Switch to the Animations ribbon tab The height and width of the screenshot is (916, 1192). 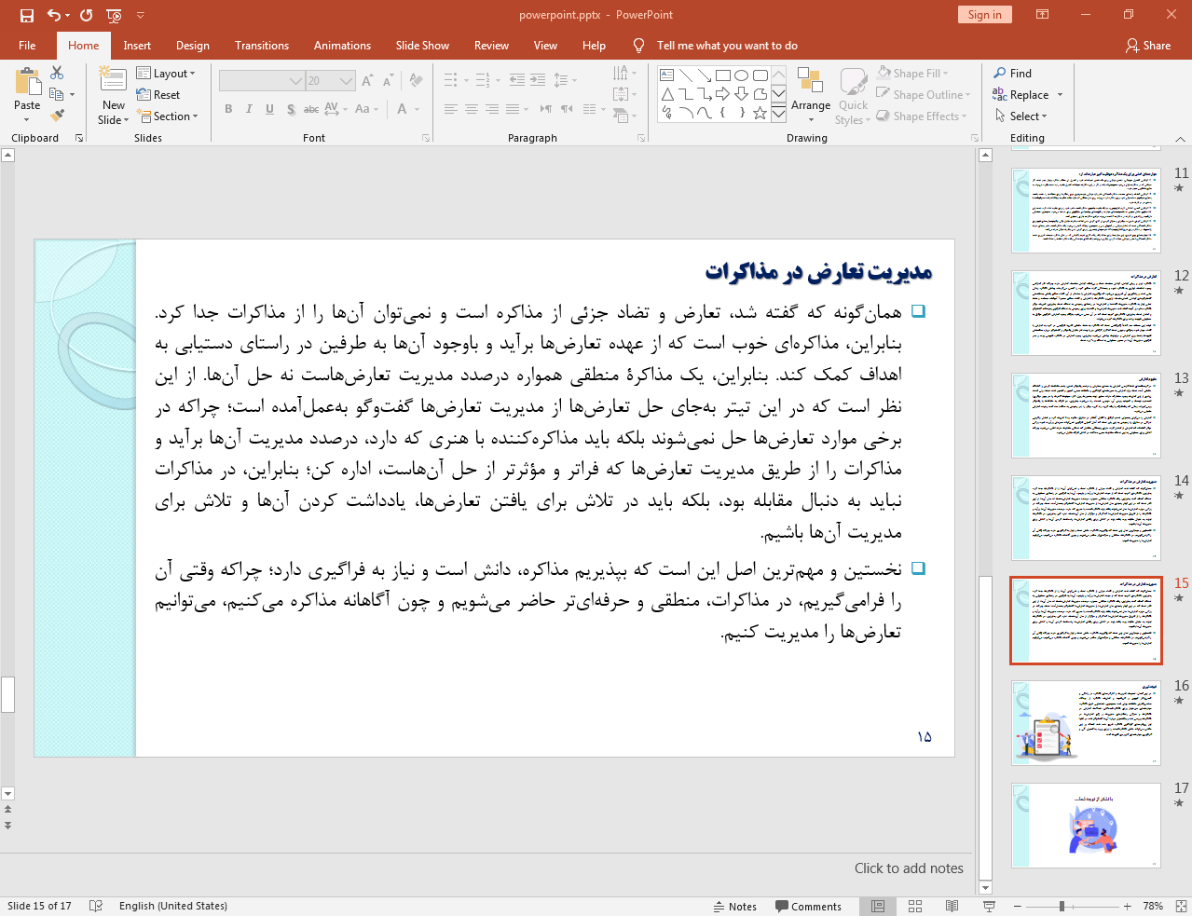coord(342,45)
